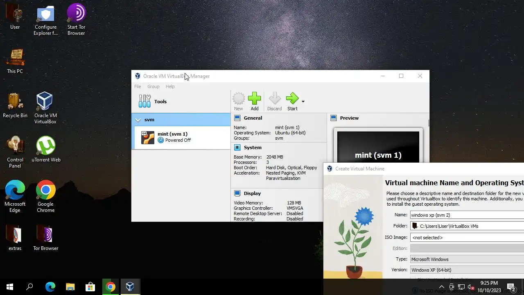Open the Windows Start menu

pyautogui.click(x=10, y=287)
